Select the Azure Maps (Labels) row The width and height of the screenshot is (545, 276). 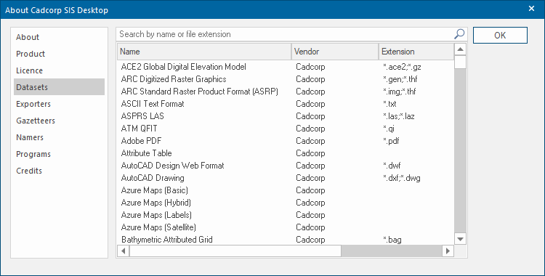tap(286, 215)
